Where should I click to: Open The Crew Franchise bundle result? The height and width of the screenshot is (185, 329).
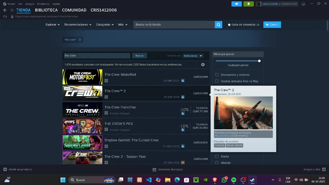136,110
